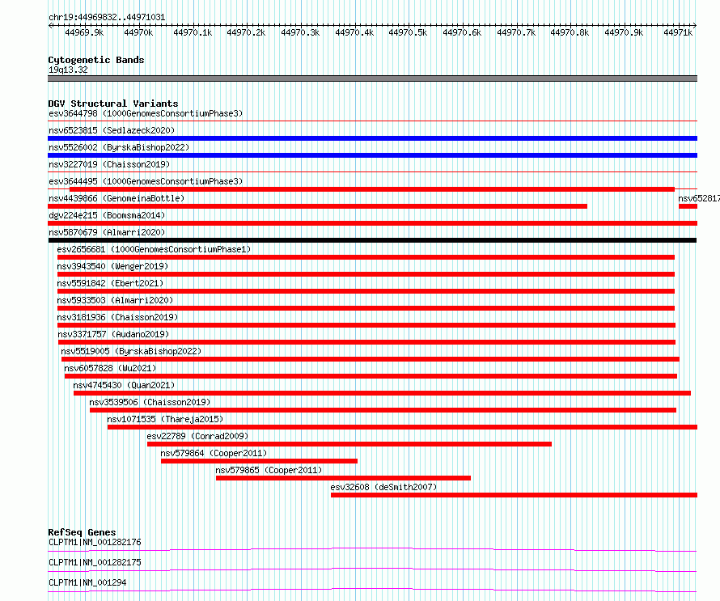The width and height of the screenshot is (720, 601).
Task: Open variant nsv5526002 (ByrskaBishop2022) label
Action: pos(119,147)
